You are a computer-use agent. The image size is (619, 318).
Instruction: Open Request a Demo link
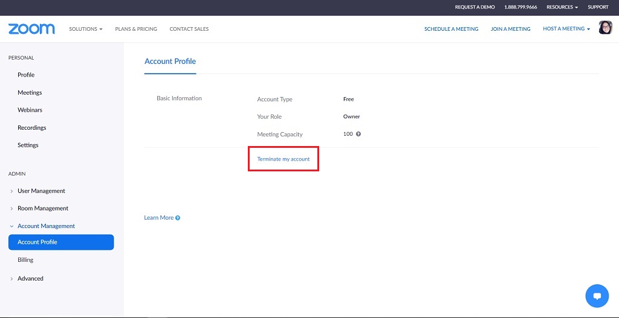tap(475, 7)
